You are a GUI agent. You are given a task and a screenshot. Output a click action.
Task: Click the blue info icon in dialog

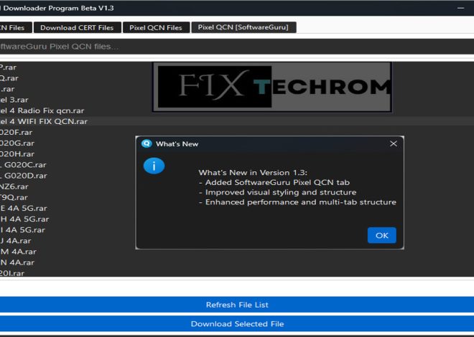(154, 166)
